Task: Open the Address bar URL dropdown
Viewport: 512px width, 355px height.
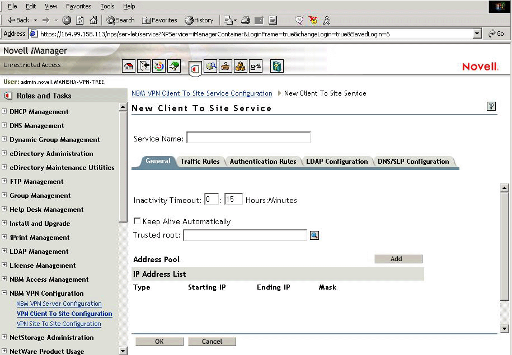Action: pyautogui.click(x=477, y=34)
